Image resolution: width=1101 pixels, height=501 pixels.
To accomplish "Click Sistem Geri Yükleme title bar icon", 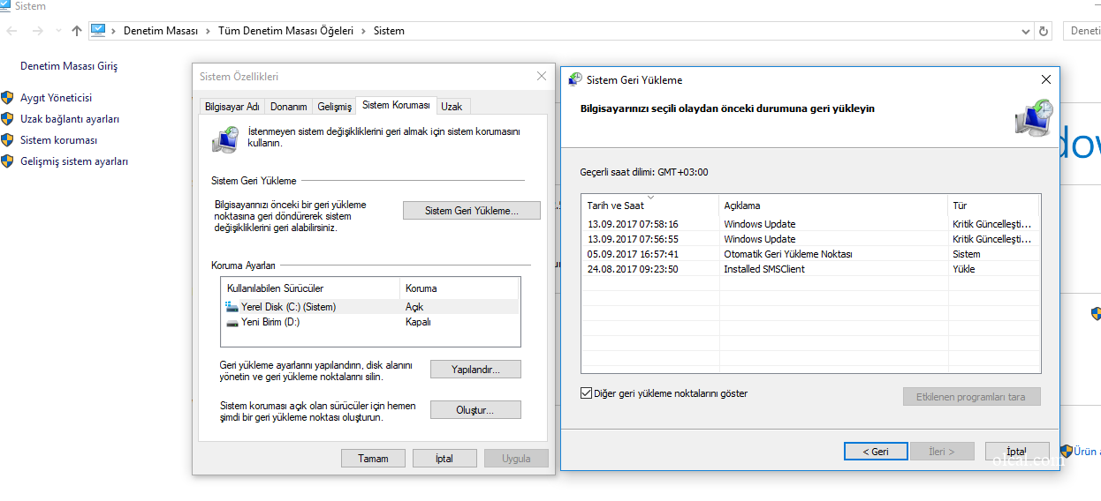I will tap(575, 79).
